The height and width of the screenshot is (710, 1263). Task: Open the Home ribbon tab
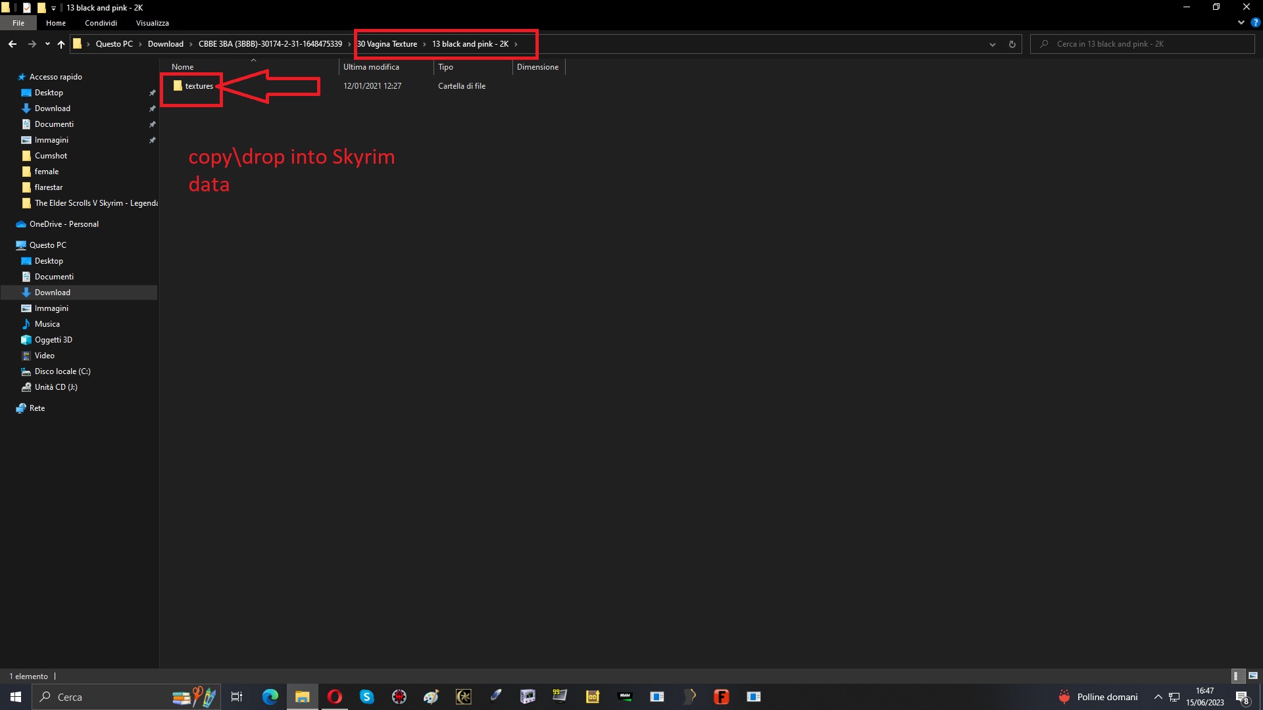click(x=55, y=22)
